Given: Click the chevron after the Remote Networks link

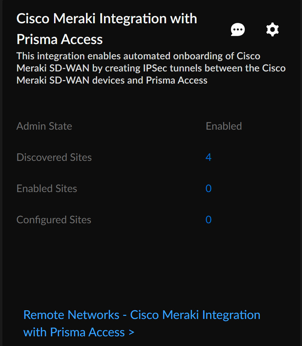Looking at the screenshot, I should tap(131, 332).
